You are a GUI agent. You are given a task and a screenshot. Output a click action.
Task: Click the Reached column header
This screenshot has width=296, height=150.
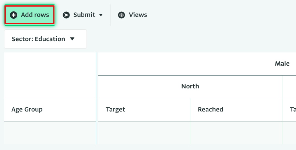[x=210, y=109]
